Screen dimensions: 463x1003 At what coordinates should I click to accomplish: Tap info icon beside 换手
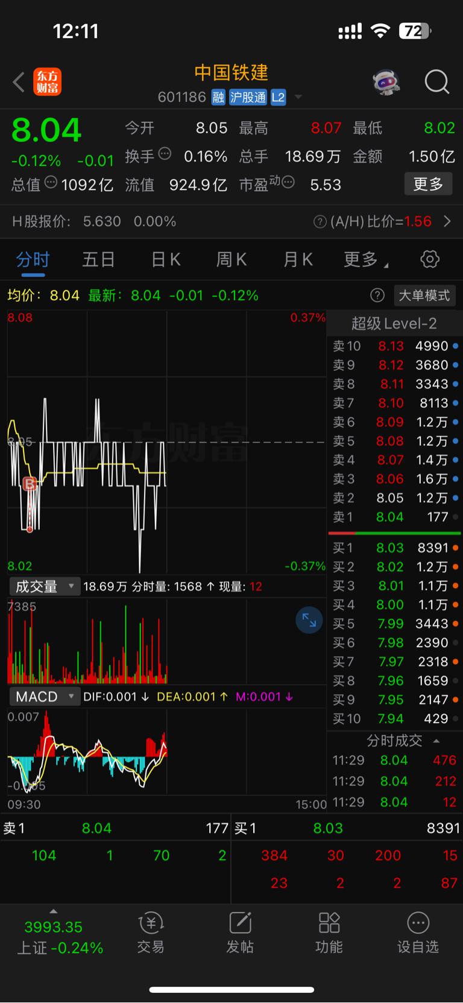[x=165, y=154]
